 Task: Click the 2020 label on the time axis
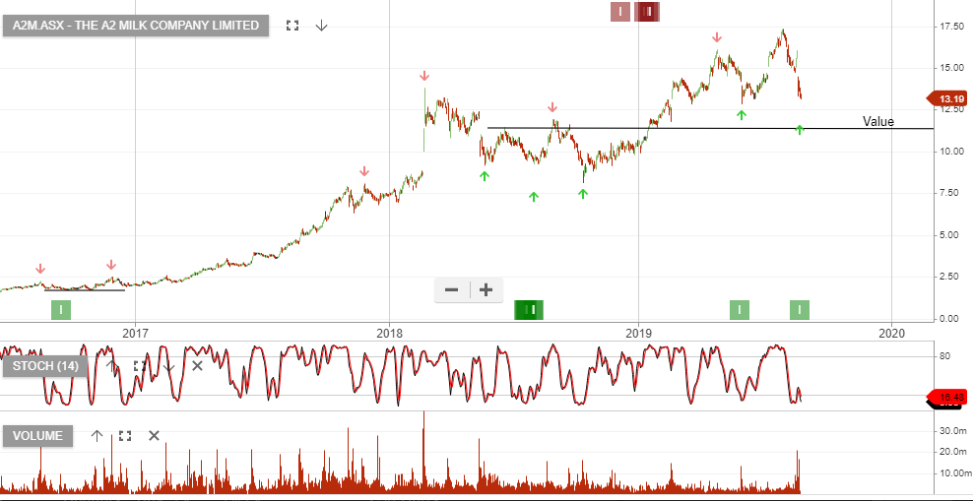(x=891, y=333)
